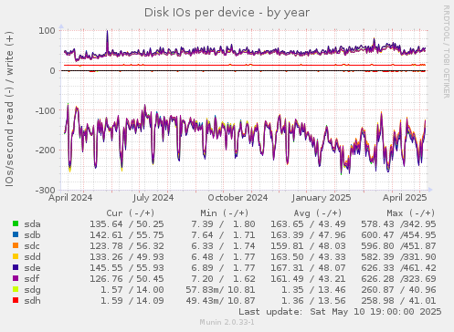Image resolution: width=454 pixels, height=332 pixels.
Task: Click sdd current value '133.26 / 49.93'
Action: click(x=127, y=257)
